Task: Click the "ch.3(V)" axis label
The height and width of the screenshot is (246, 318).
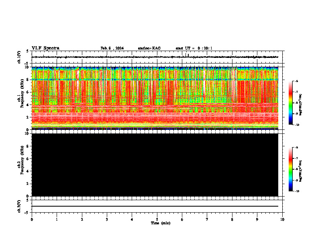Action: 19,206
